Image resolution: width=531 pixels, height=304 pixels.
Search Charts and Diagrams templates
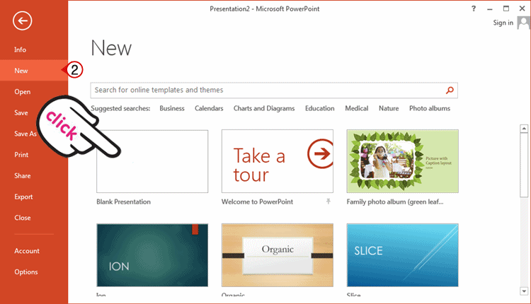coord(264,108)
